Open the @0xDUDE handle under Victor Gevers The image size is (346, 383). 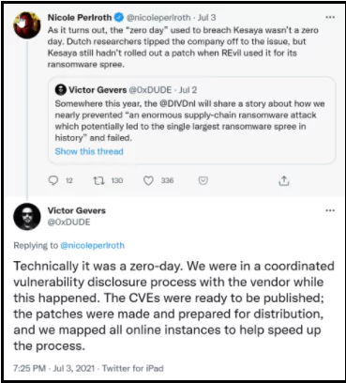click(x=68, y=222)
